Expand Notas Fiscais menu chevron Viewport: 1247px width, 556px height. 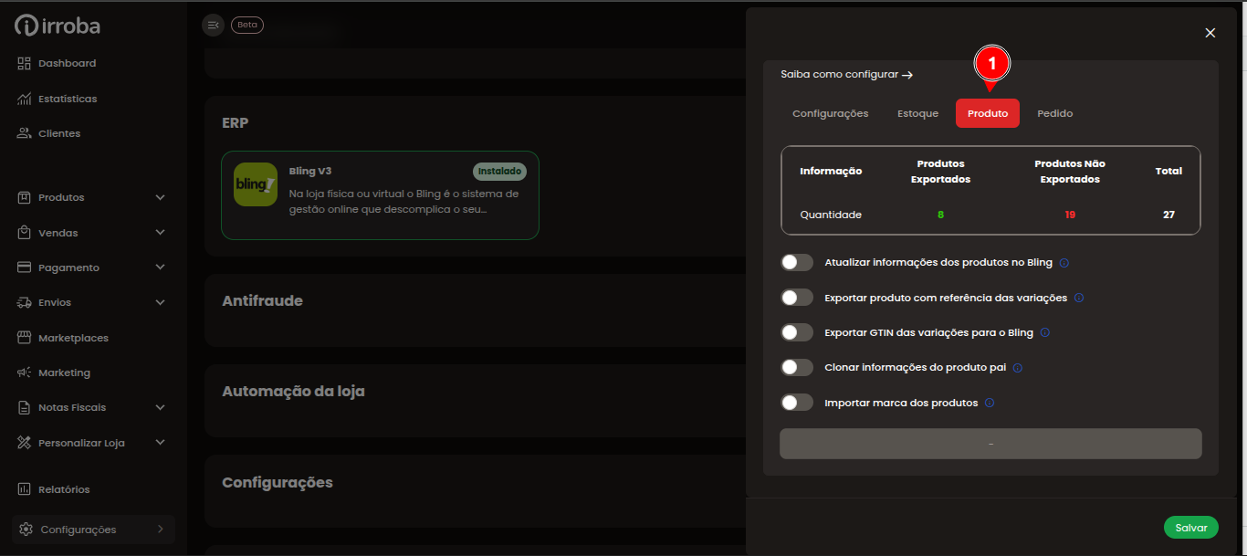click(161, 407)
